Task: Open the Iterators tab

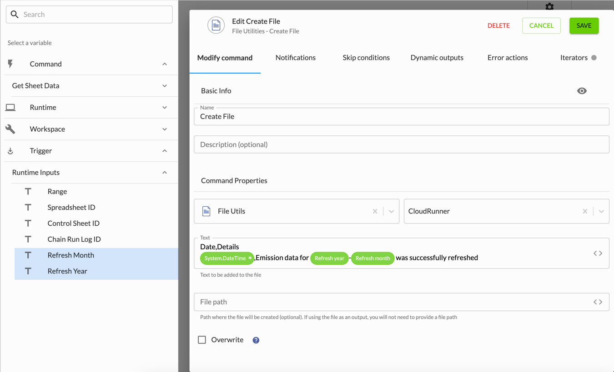Action: [x=578, y=58]
